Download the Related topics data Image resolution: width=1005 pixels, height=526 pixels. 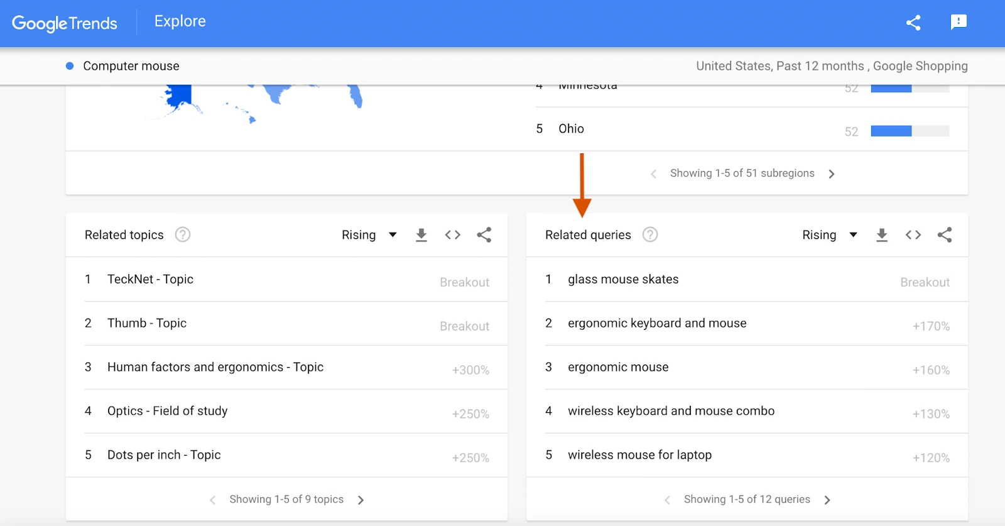point(421,235)
